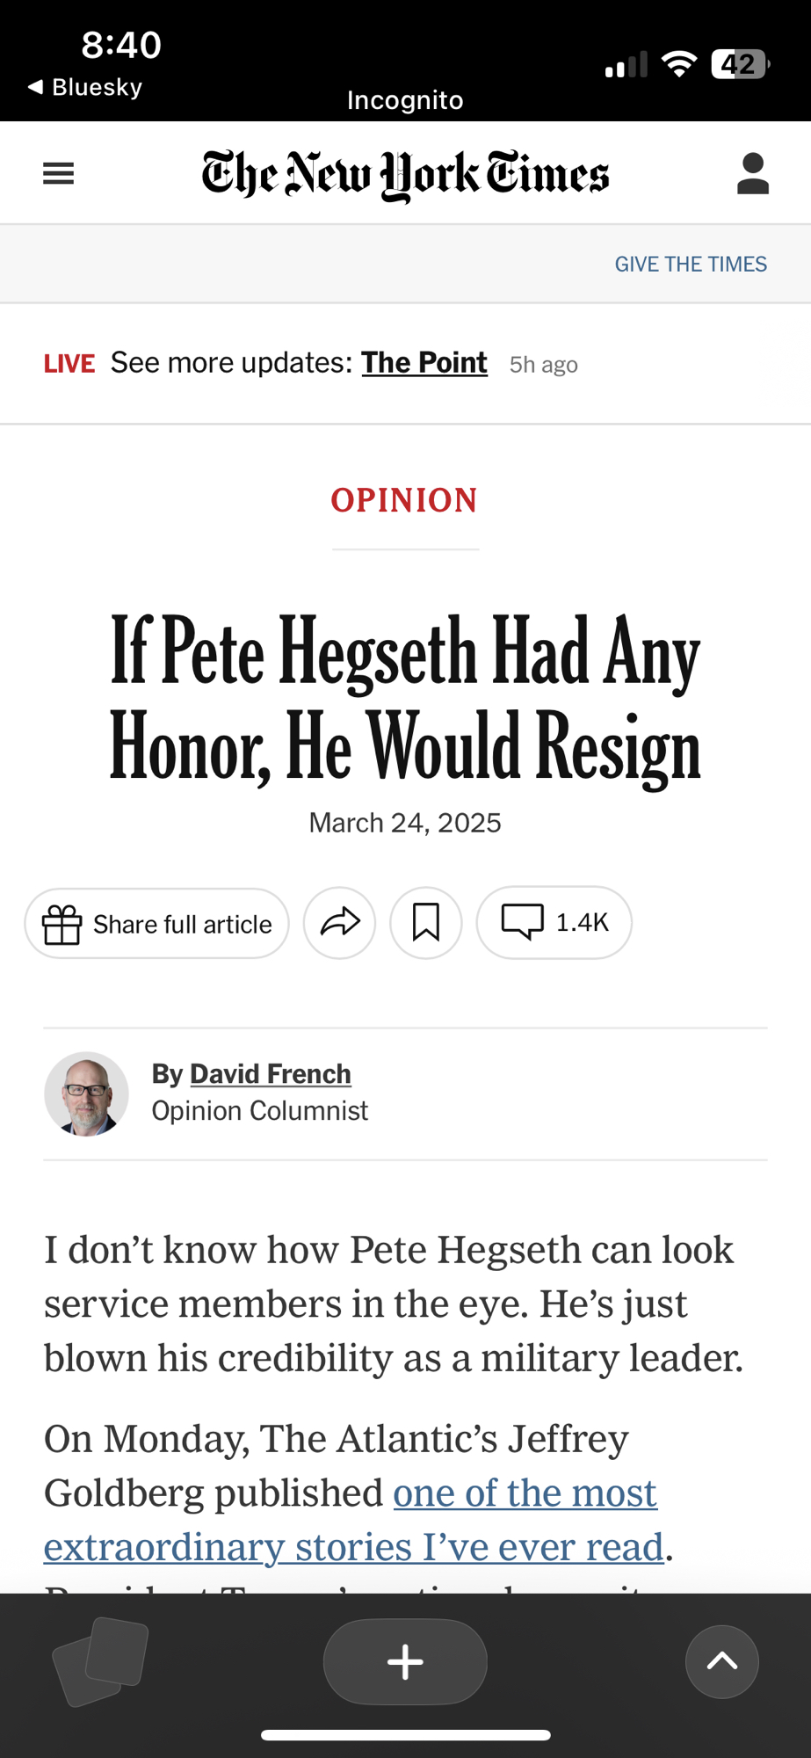Open David French's author page link

tap(270, 1074)
